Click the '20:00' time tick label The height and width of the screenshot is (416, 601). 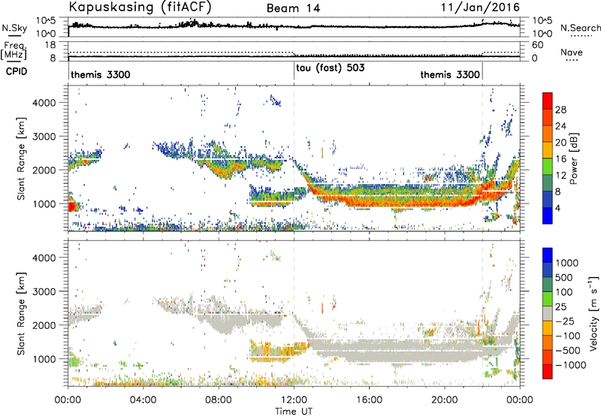pos(445,400)
